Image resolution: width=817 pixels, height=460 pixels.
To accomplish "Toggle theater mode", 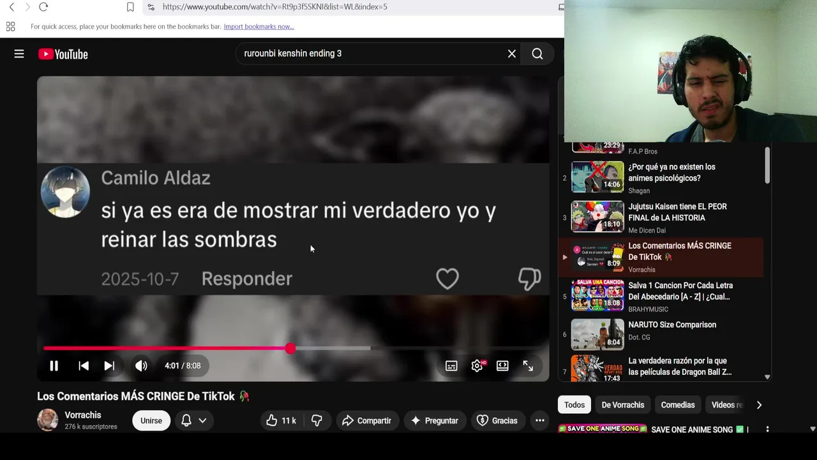I will tap(502, 365).
